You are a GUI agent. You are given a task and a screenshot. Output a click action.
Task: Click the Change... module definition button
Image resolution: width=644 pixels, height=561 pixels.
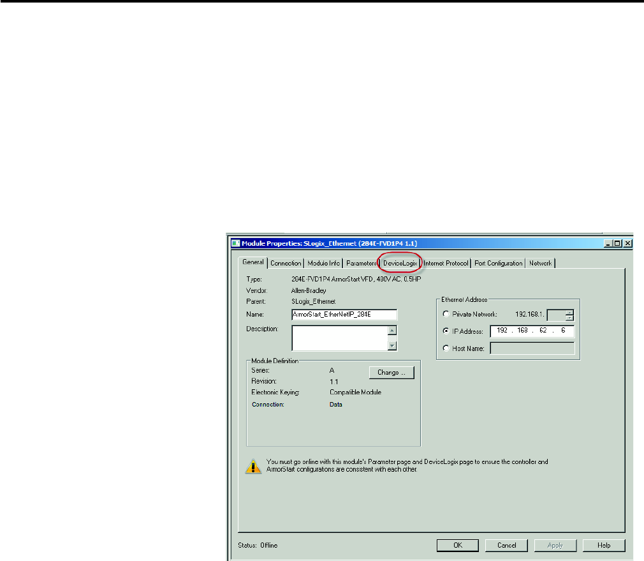point(392,372)
